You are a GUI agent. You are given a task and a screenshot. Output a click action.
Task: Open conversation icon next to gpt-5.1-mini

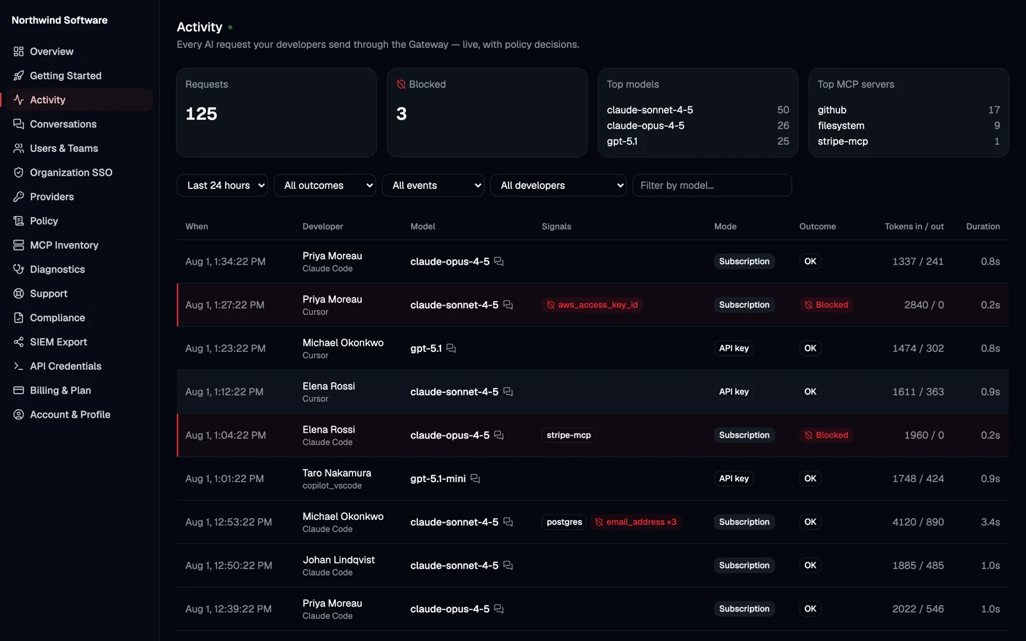(x=475, y=479)
